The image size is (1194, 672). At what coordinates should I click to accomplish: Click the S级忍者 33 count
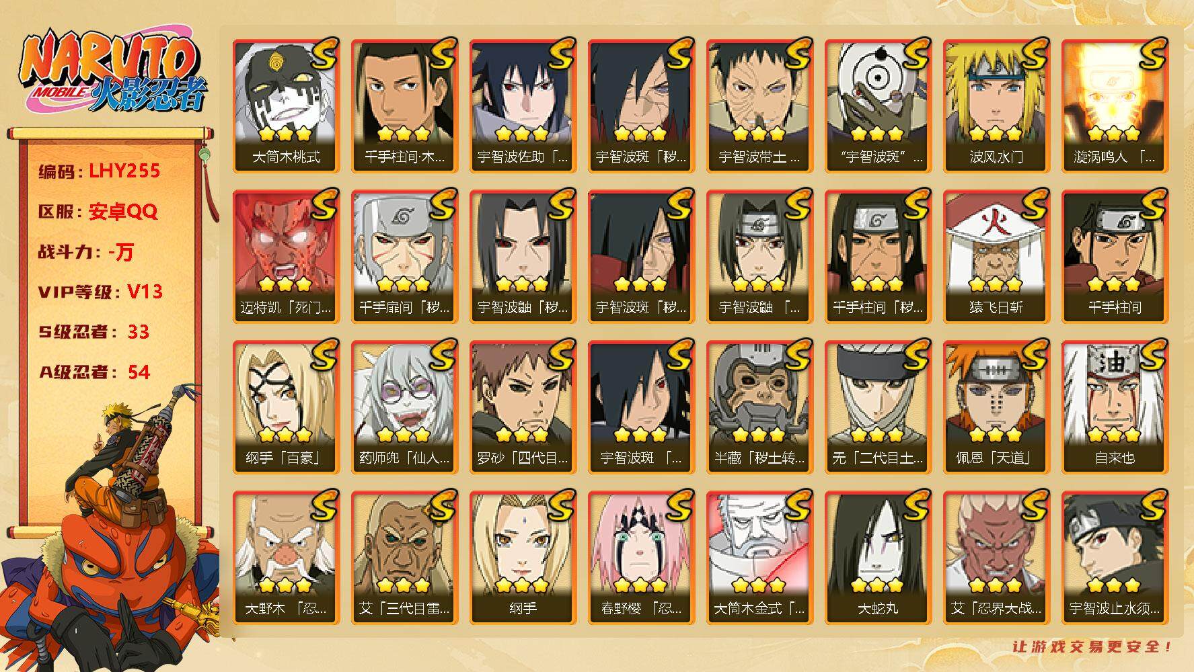click(x=94, y=332)
